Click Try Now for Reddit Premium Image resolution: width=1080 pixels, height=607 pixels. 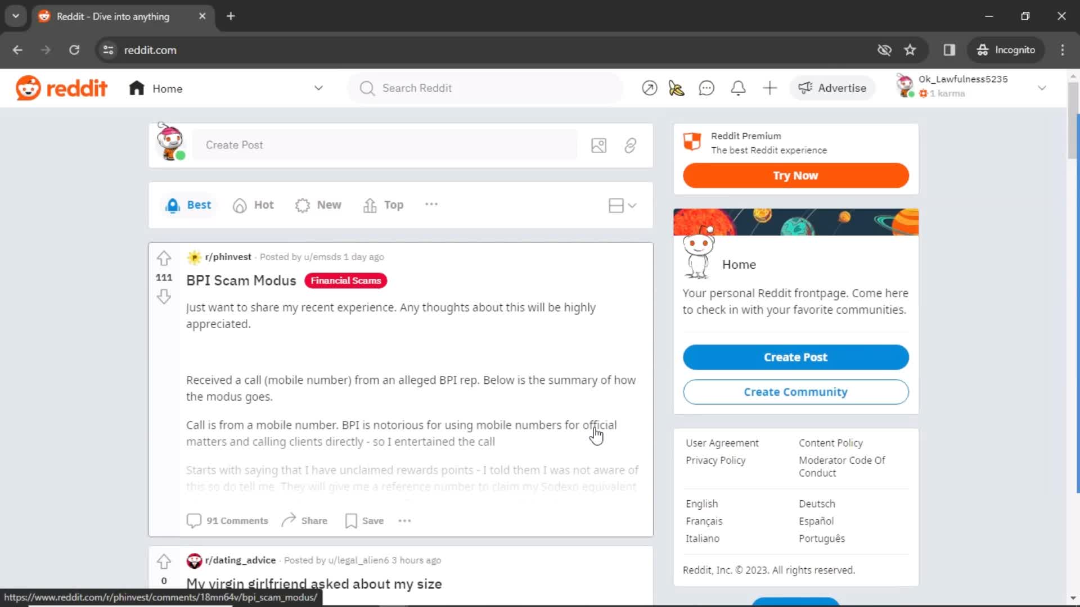[796, 176]
